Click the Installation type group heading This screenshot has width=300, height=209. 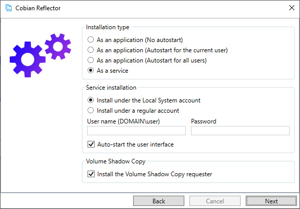pyautogui.click(x=108, y=27)
